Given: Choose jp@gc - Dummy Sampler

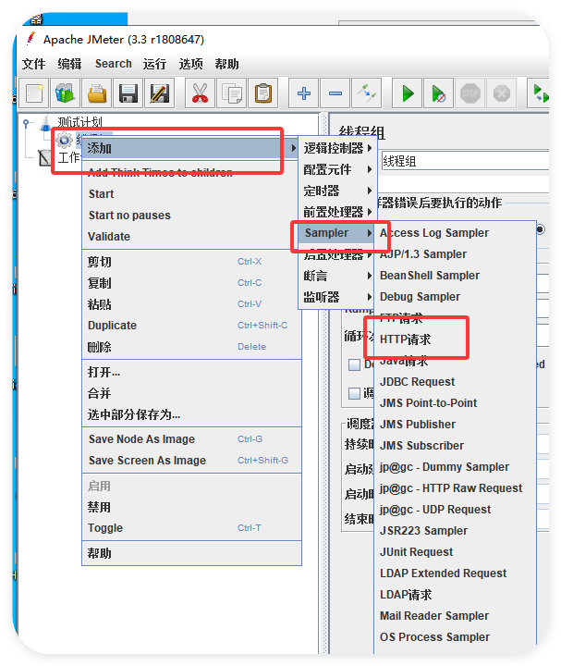Looking at the screenshot, I should [456, 467].
